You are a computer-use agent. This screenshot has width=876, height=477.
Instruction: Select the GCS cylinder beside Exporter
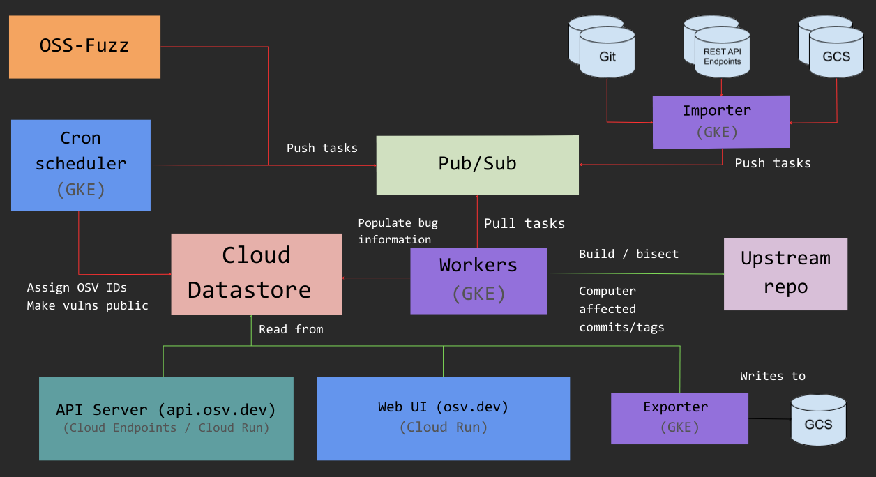pos(819,420)
